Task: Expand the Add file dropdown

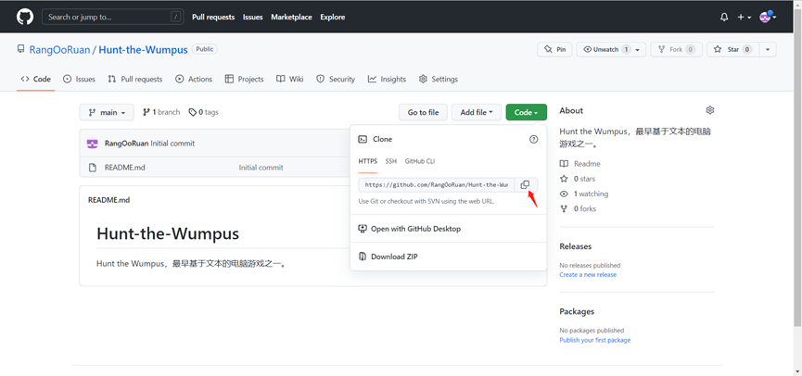Action: tap(476, 112)
